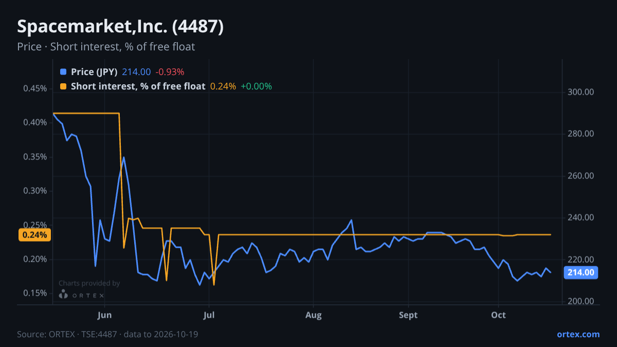
Task: Click the orange Short interest legend swatch
Action: (x=63, y=86)
